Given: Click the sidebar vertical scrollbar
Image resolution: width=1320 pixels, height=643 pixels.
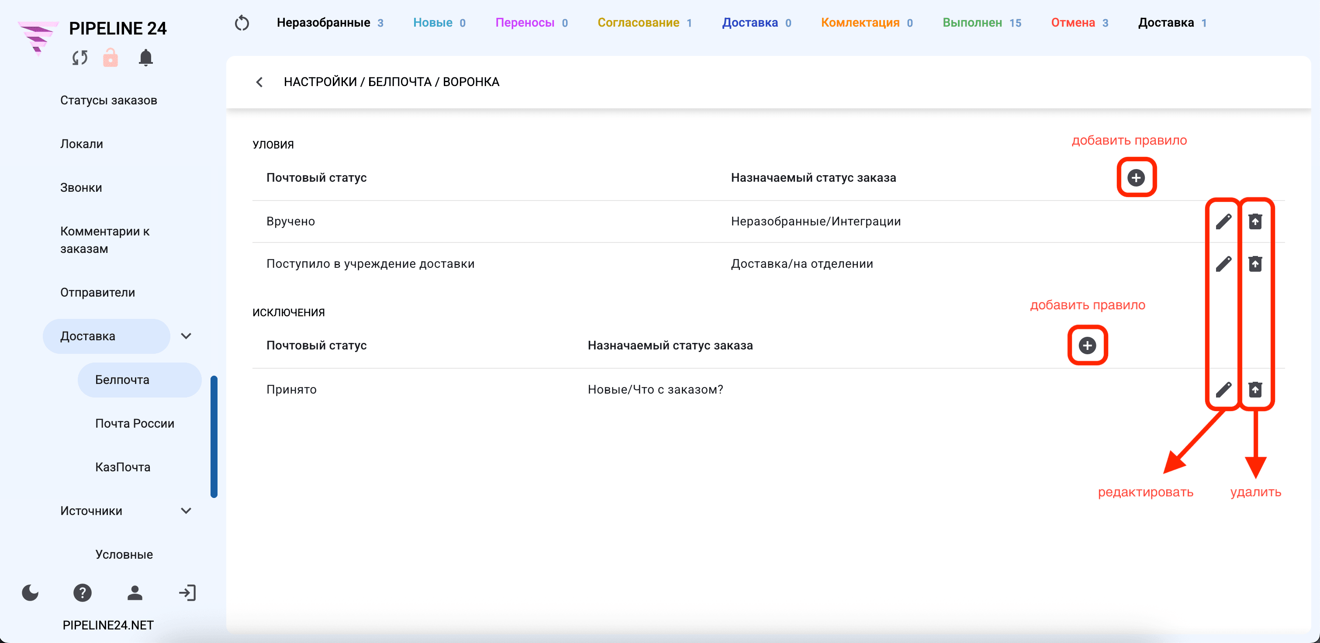Looking at the screenshot, I should click(214, 436).
